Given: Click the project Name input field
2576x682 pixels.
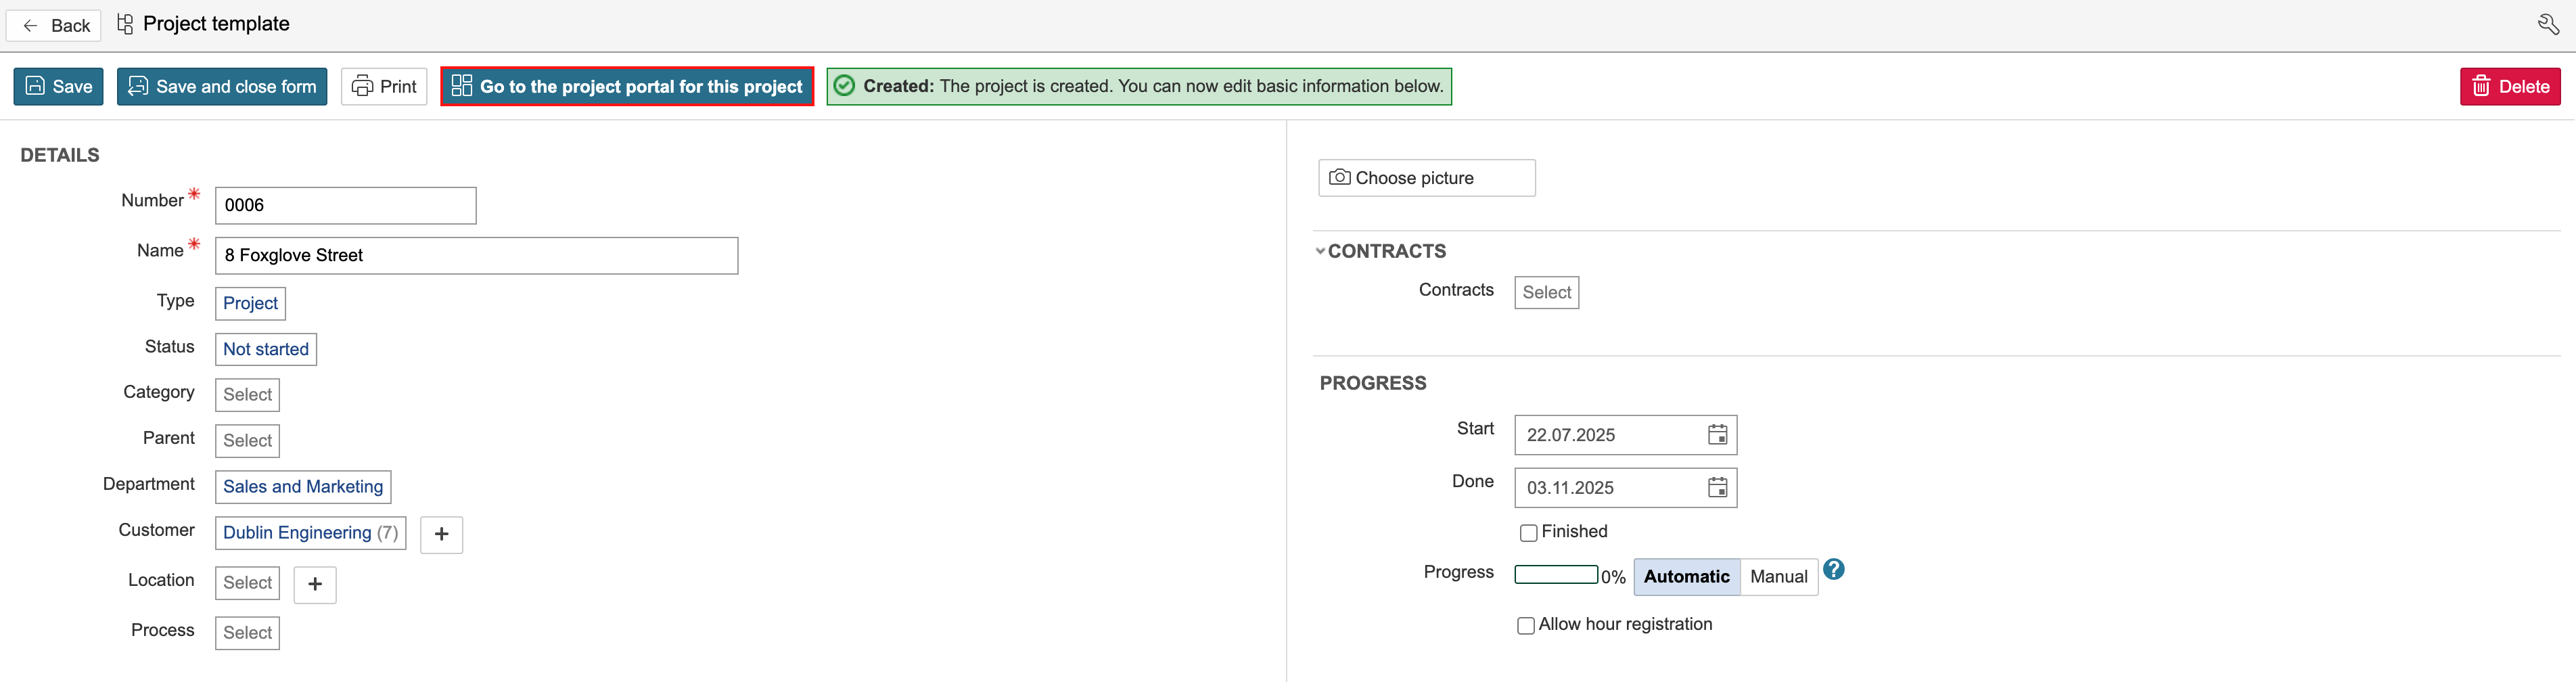Looking at the screenshot, I should [x=476, y=256].
